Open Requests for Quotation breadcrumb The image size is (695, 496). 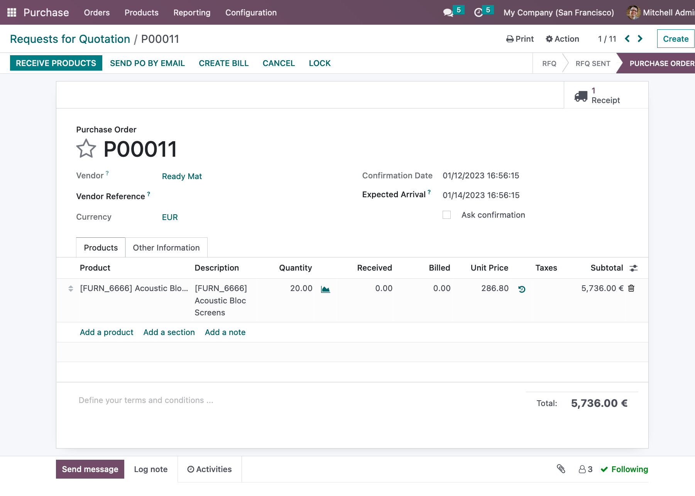coord(70,39)
